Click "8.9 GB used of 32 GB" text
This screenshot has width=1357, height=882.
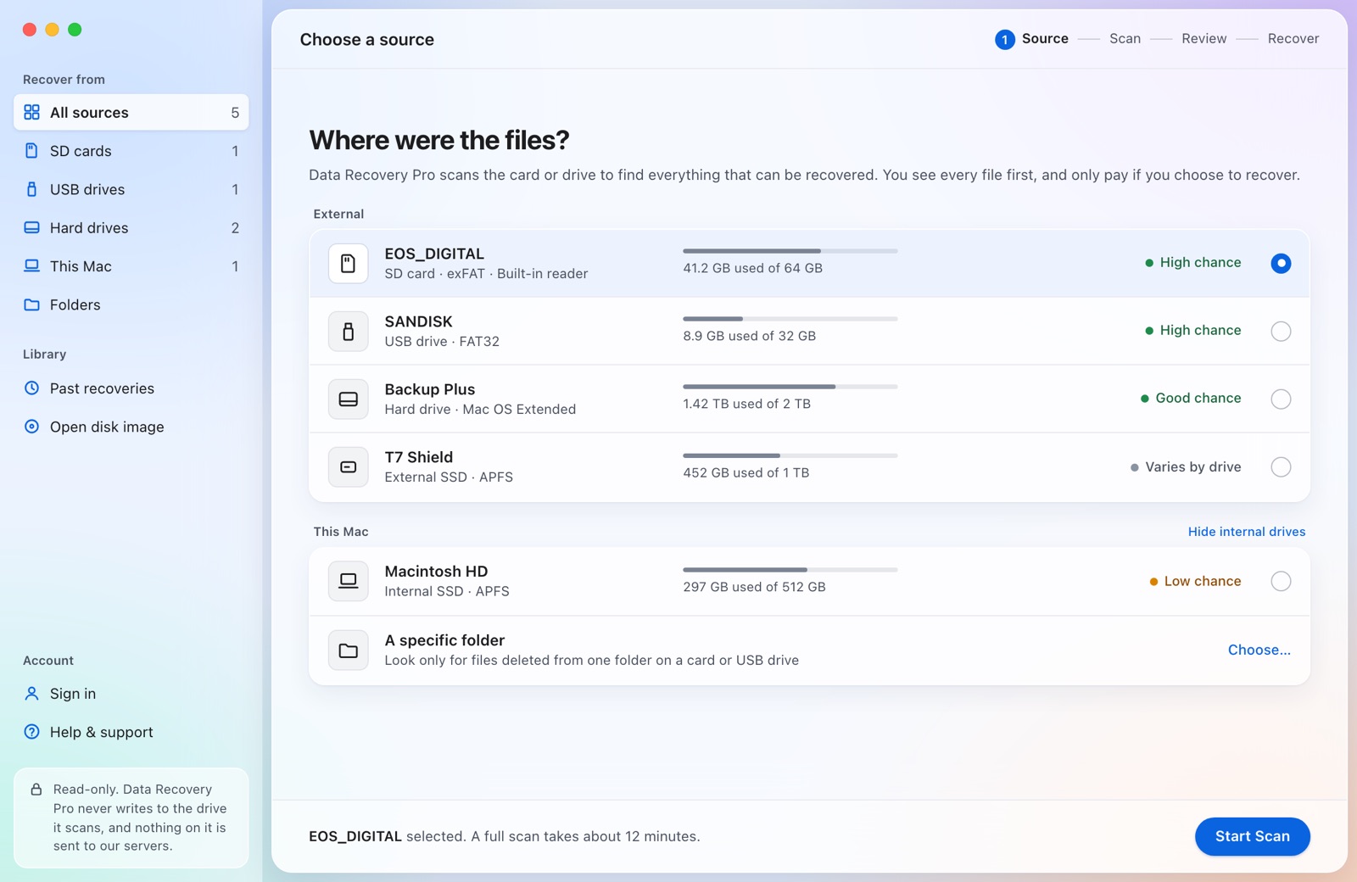pyautogui.click(x=749, y=336)
